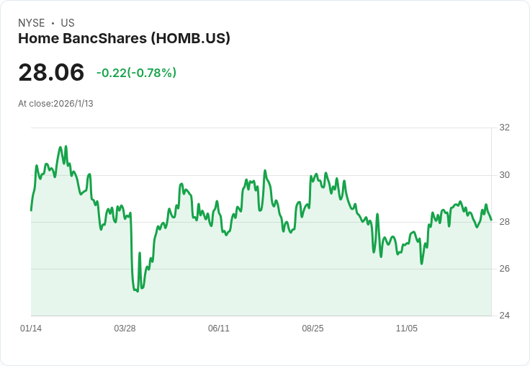530x366 pixels.
Task: Select the 06/11 date on x-axis
Action: tap(219, 329)
